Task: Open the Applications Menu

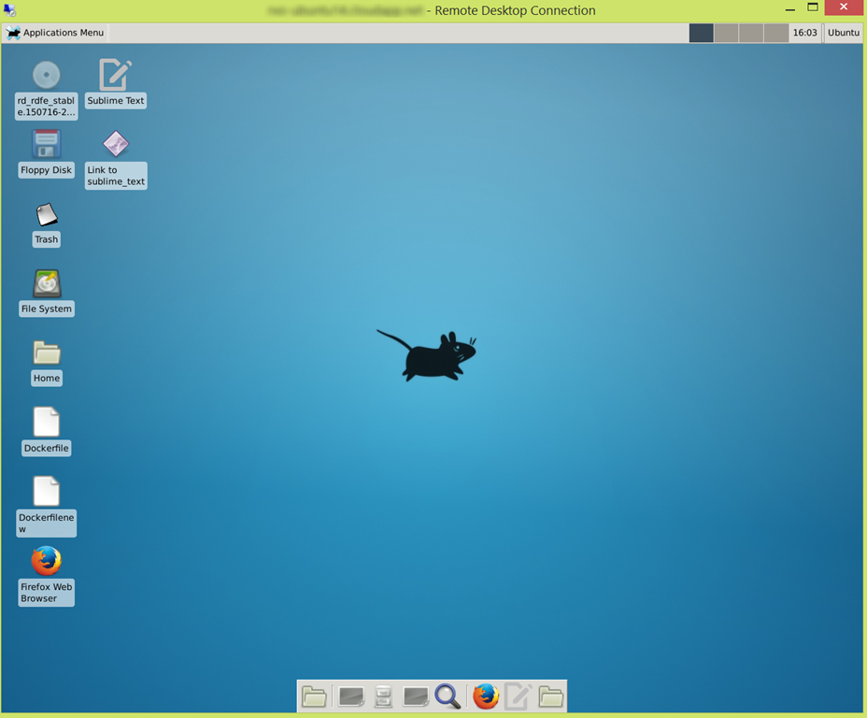Action: tap(55, 33)
